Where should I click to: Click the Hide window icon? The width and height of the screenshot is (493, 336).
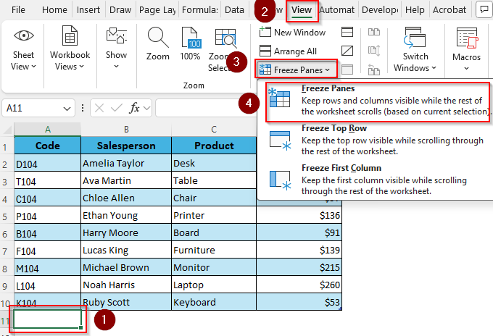(347, 51)
